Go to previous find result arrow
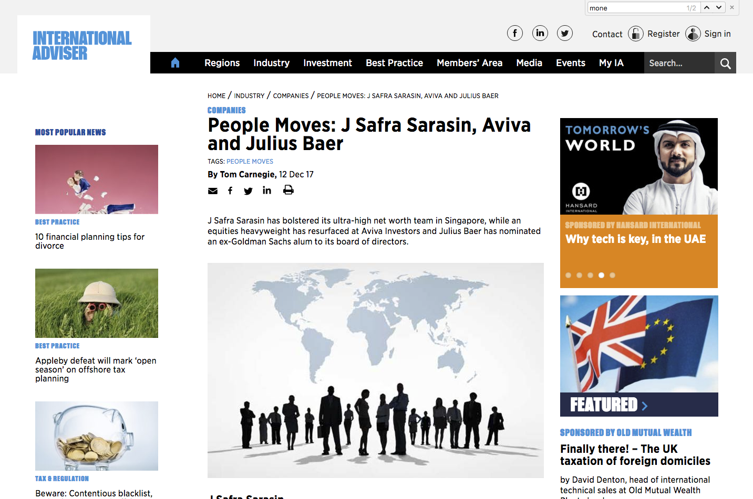Screen dimensions: 753x499 pos(707,7)
